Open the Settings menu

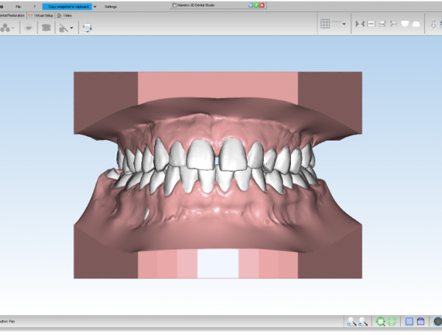(110, 6)
